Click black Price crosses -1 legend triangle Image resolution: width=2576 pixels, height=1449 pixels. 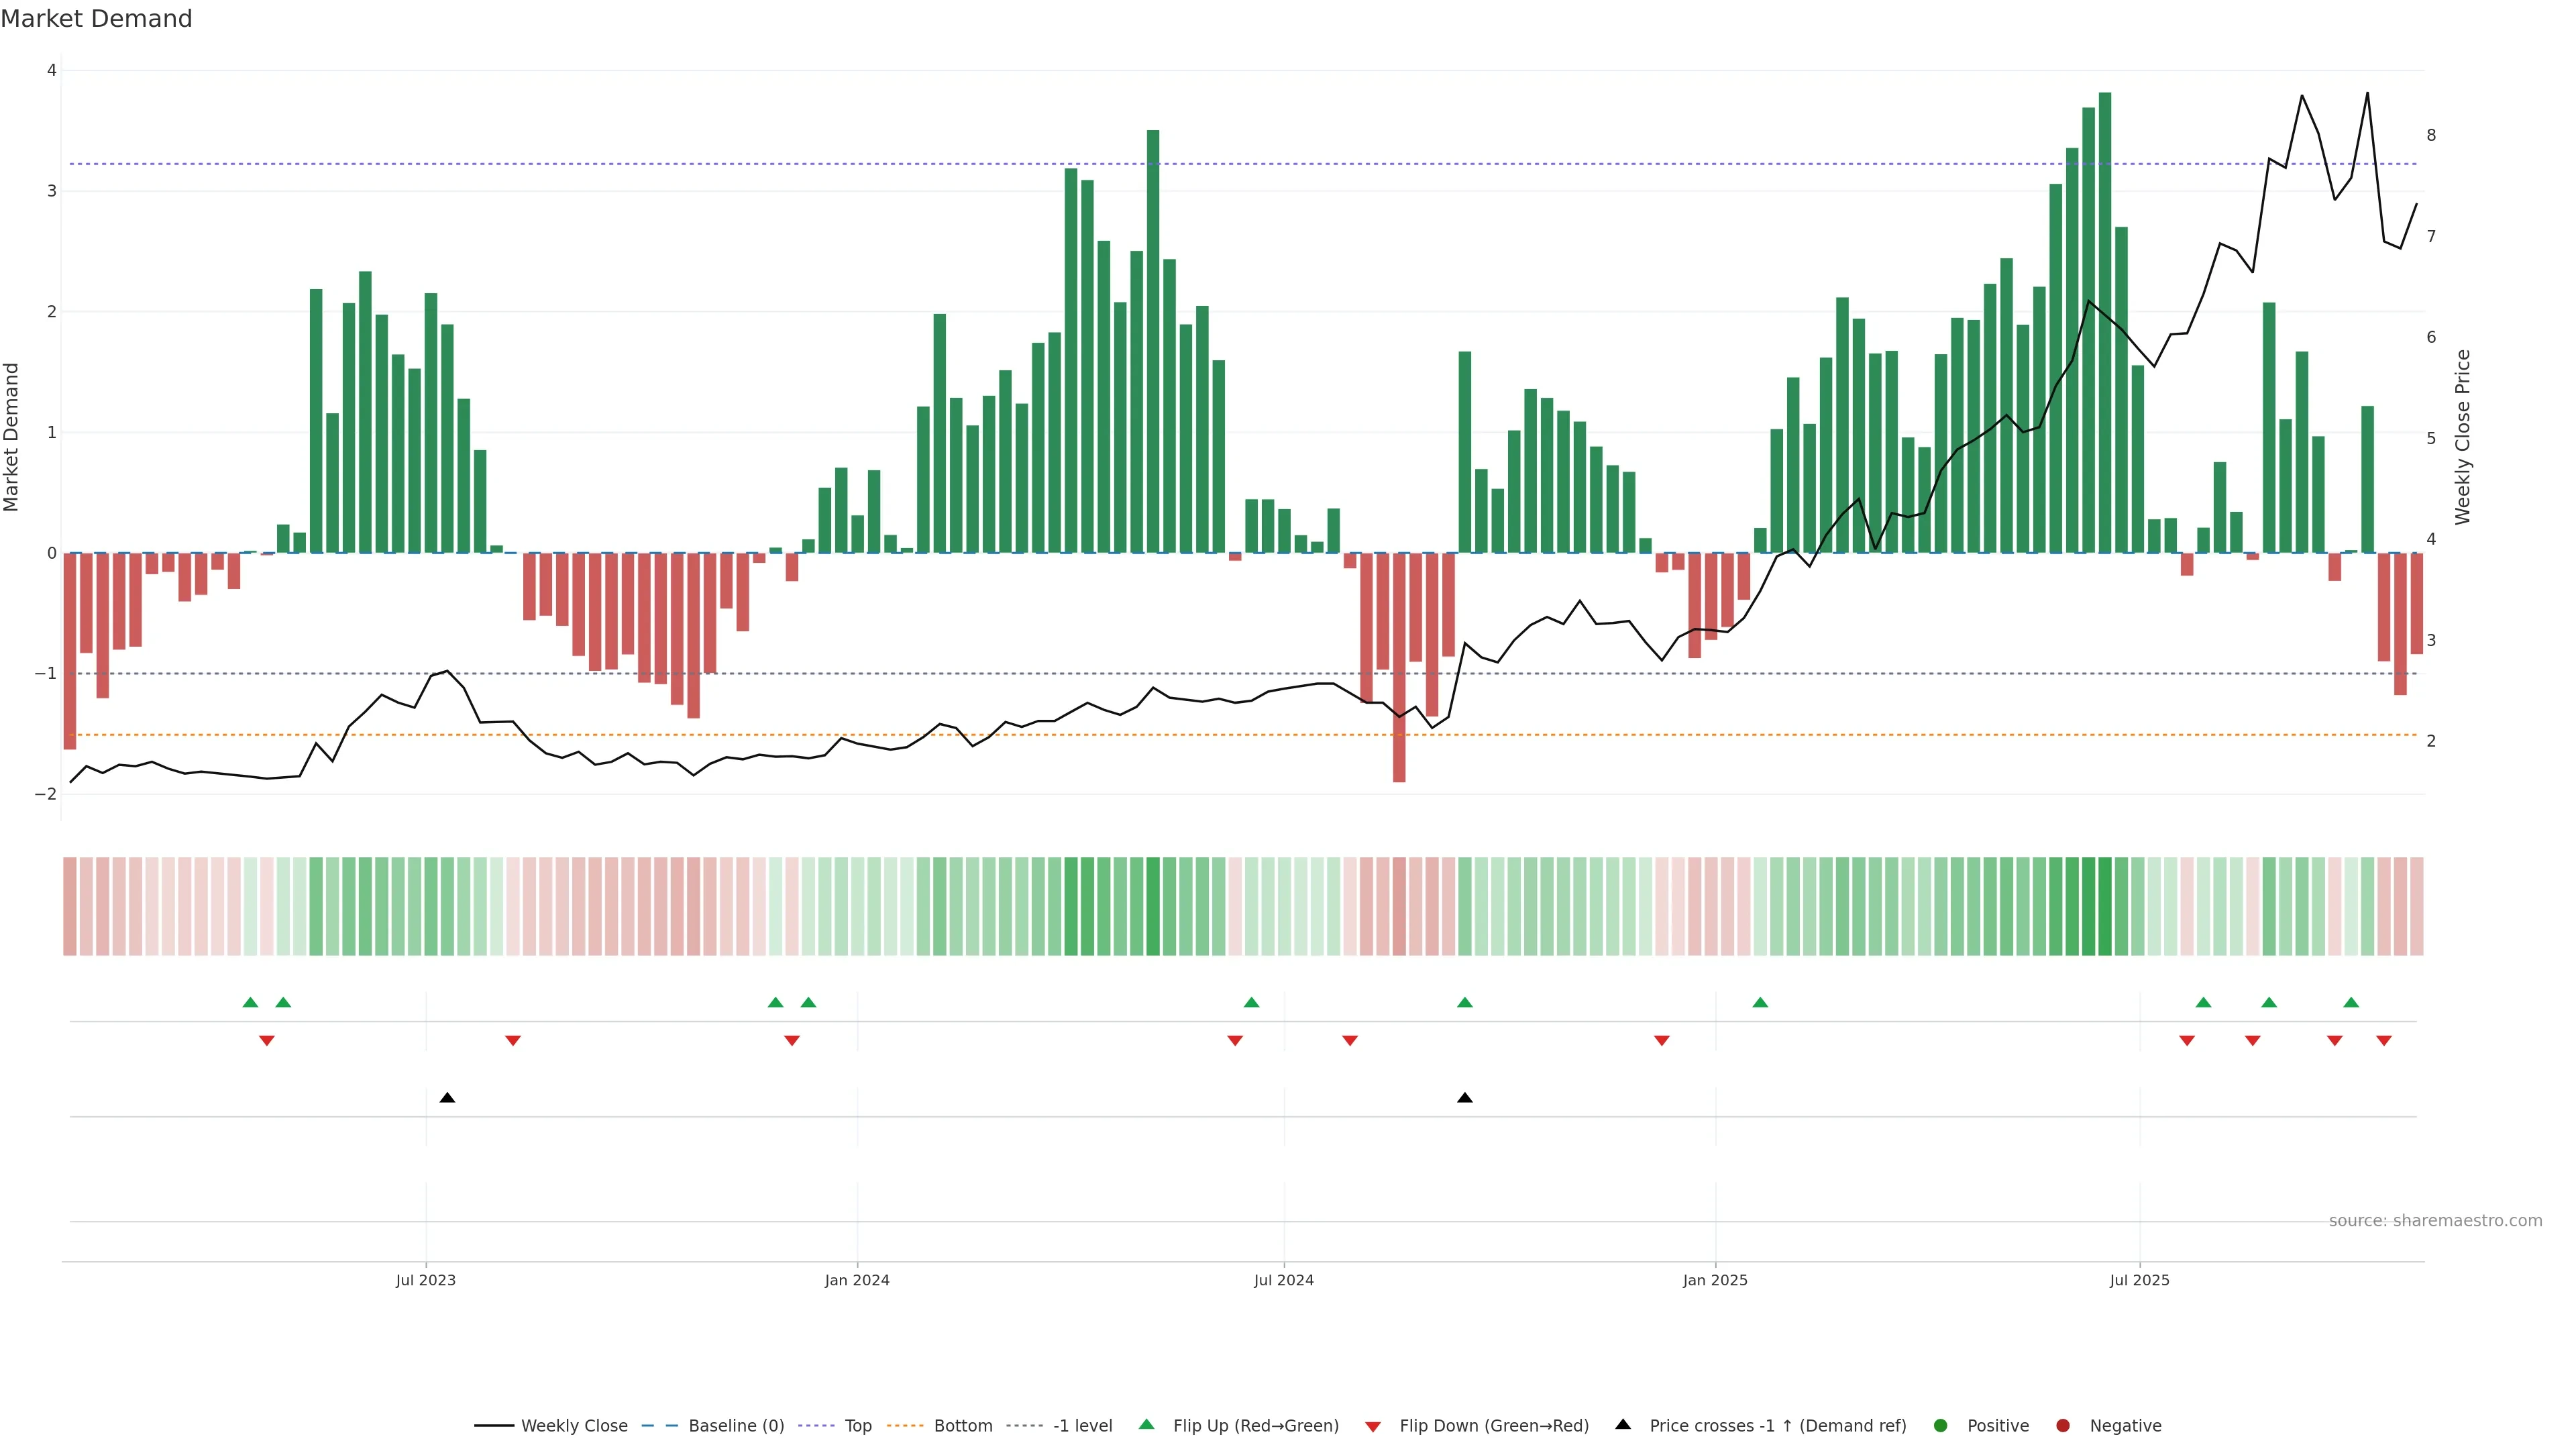1623,1425
